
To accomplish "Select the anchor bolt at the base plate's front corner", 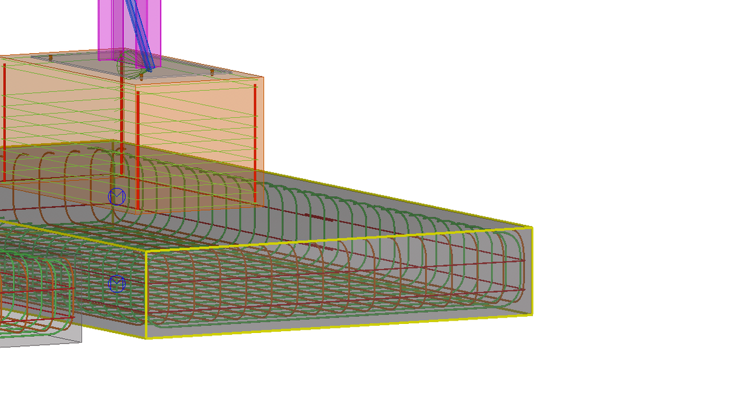I will (140, 76).
